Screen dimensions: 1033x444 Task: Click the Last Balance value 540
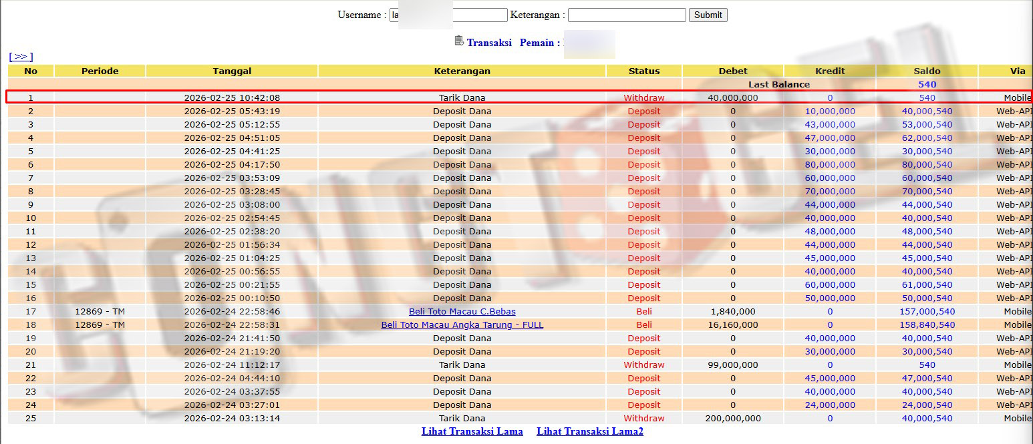(927, 84)
